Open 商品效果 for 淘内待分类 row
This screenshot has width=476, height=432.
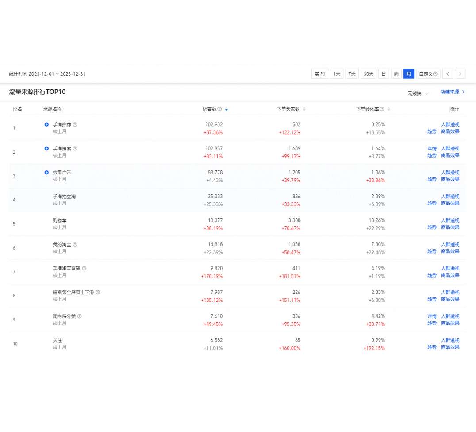(x=450, y=324)
